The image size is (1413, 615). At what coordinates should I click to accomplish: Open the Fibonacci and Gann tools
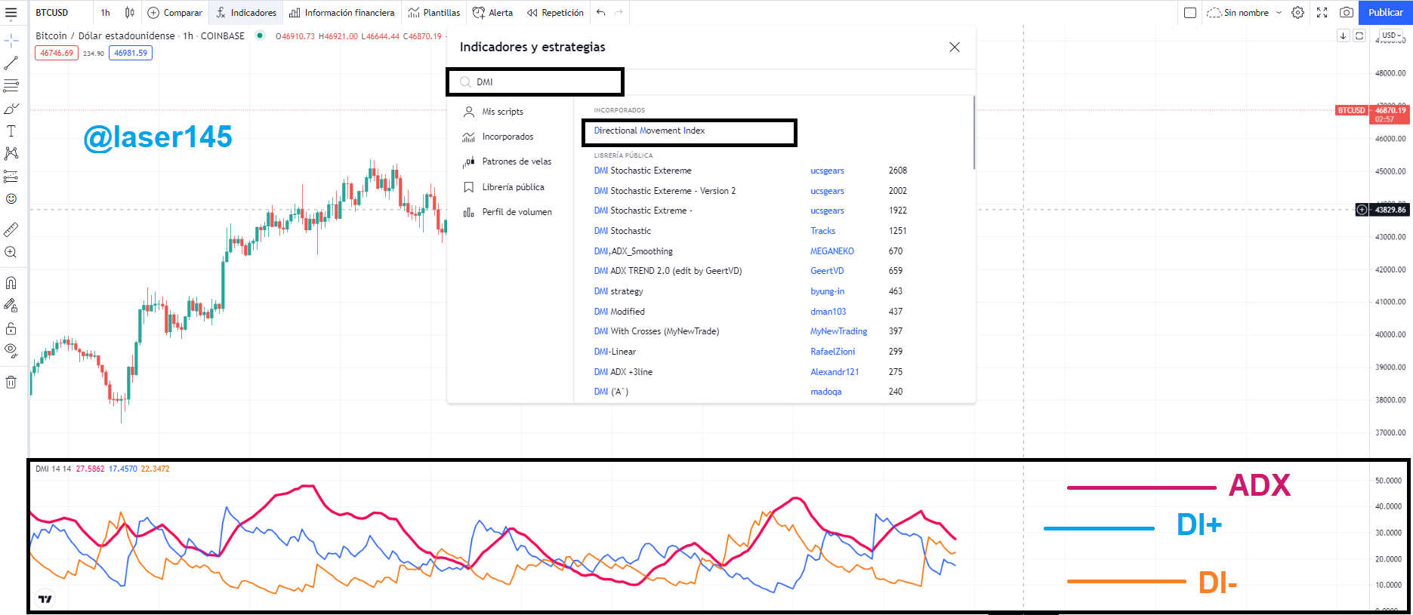(x=11, y=86)
